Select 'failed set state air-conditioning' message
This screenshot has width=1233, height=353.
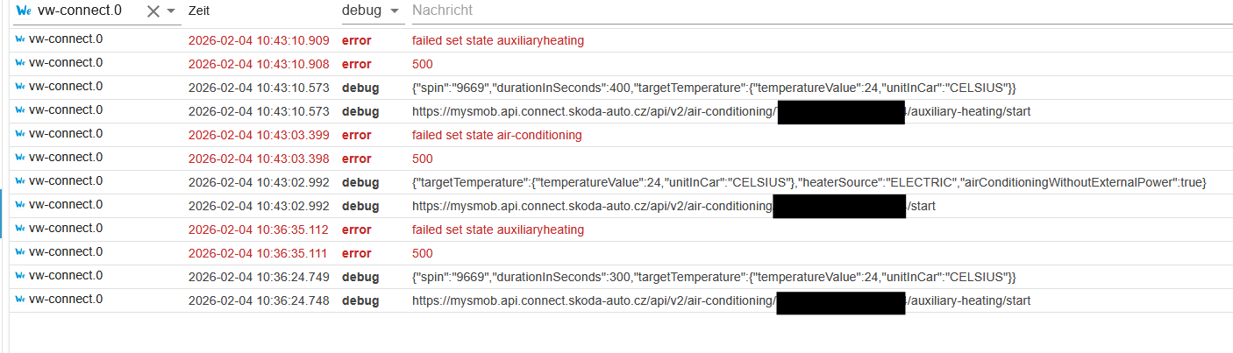496,136
